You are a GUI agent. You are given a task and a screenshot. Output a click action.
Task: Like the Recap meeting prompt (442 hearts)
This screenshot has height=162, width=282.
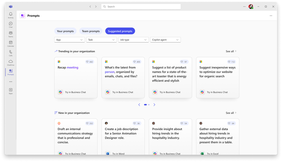tap(89, 62)
